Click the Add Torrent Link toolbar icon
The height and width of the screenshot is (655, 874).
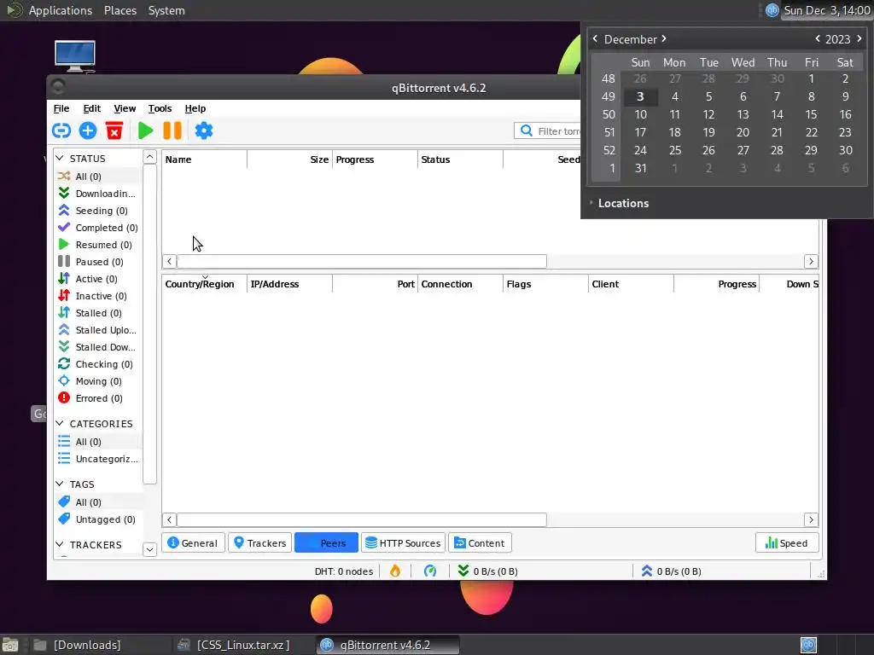coord(61,130)
